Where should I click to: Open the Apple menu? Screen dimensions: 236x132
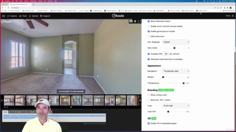pyautogui.click(x=3, y=1)
